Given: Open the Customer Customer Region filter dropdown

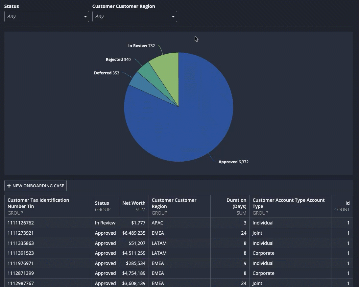Looking at the screenshot, I should click(135, 16).
